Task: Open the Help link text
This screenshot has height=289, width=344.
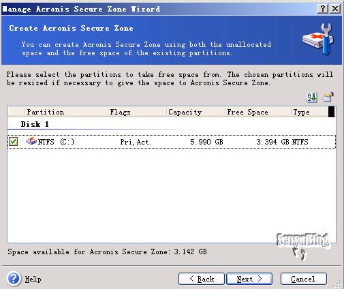Action: 33,279
